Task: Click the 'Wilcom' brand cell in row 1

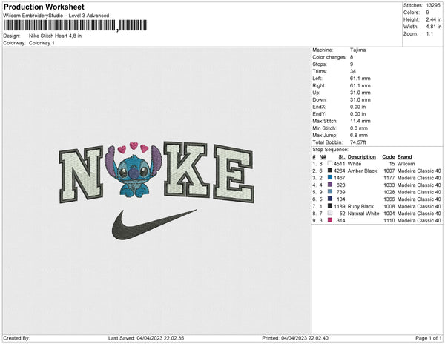Action: (406, 164)
